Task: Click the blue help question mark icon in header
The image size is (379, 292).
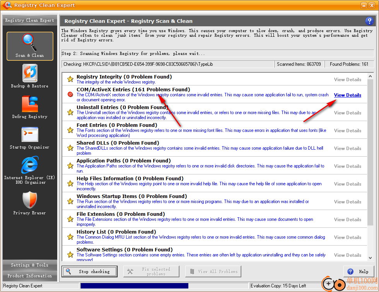Action: 369,21
